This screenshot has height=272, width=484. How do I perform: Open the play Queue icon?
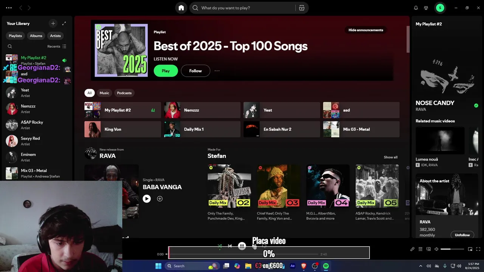point(420,249)
